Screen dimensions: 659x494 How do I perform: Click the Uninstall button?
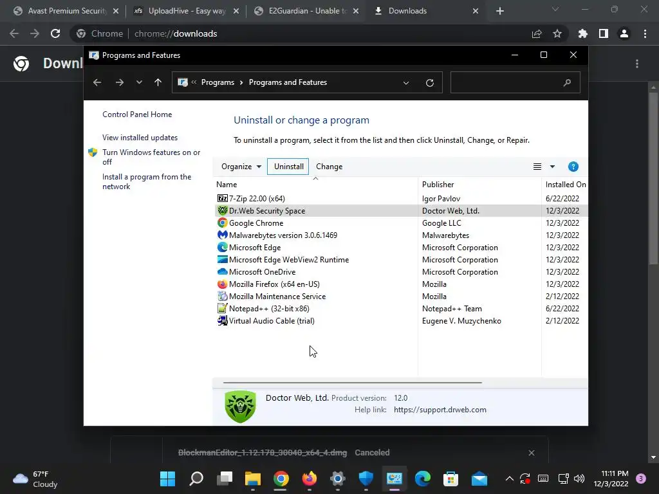point(288,167)
